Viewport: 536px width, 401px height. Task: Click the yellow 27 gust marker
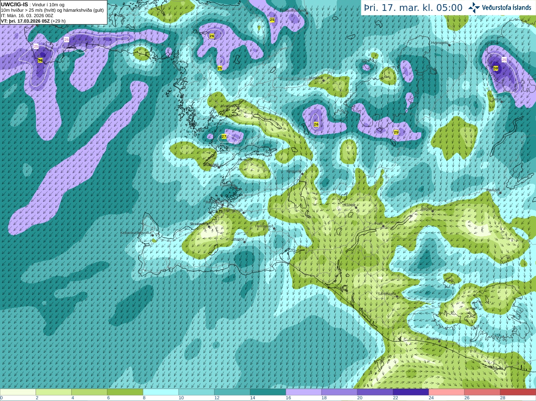pyautogui.click(x=224, y=136)
